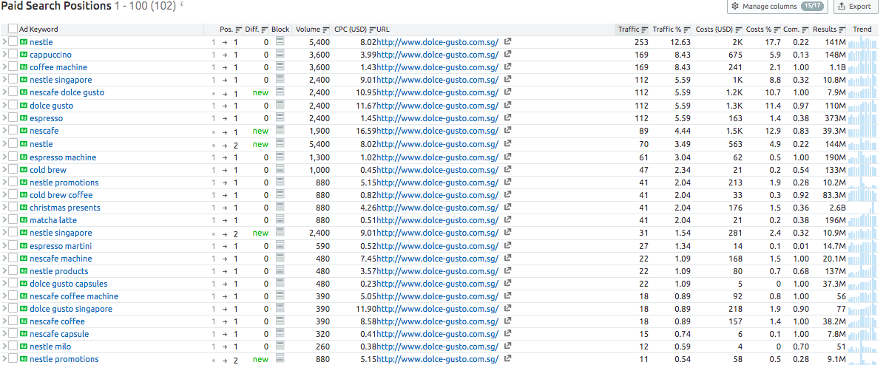Open the dolce gusto capsules keyword link

68,284
